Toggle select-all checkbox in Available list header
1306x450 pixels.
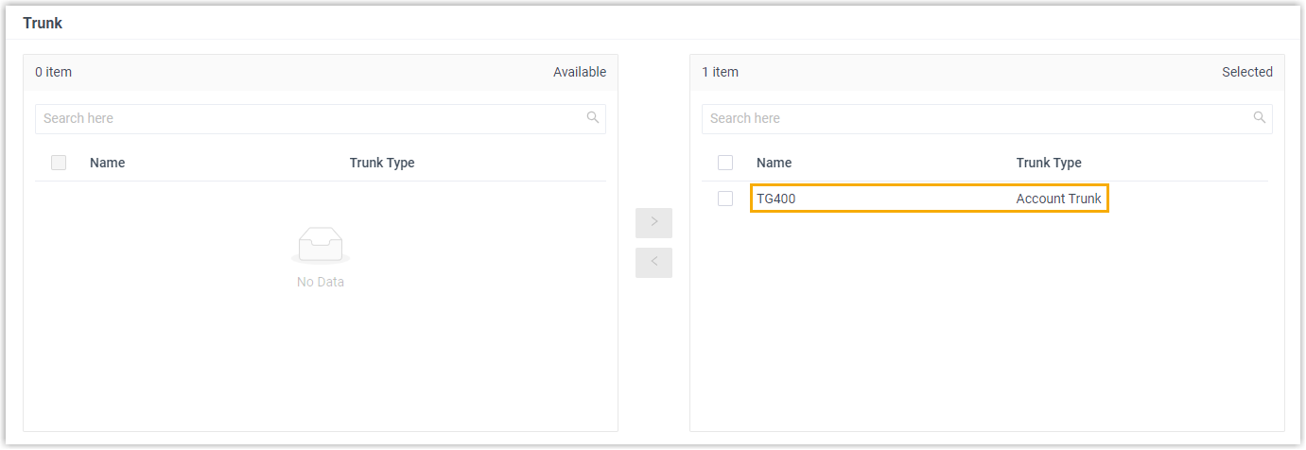click(x=59, y=163)
